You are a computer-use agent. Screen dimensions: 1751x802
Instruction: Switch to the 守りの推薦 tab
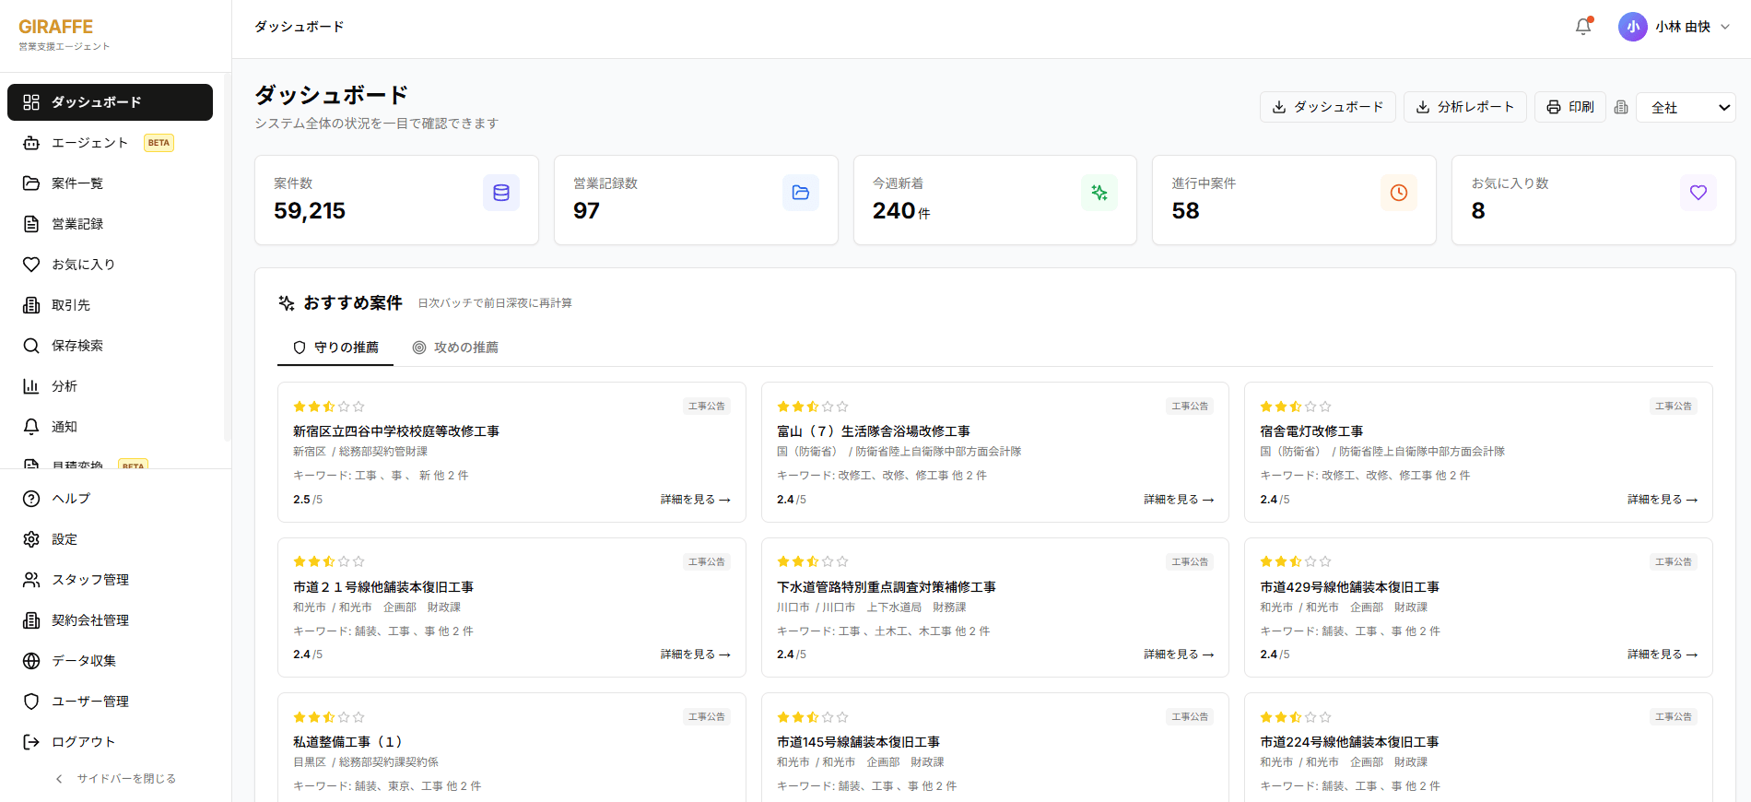pos(335,348)
